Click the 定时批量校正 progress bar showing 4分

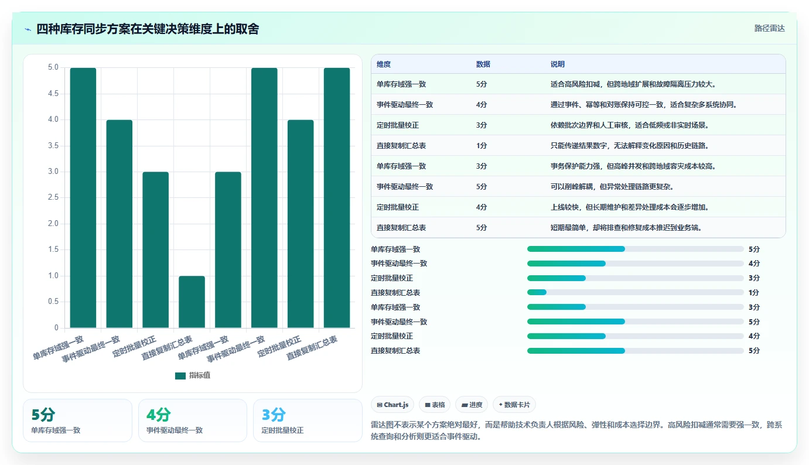pos(636,336)
